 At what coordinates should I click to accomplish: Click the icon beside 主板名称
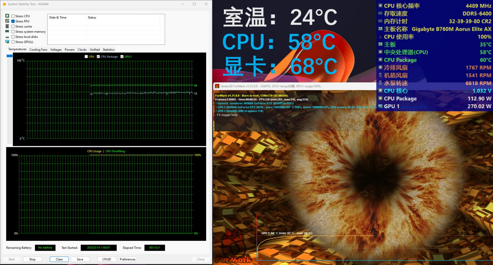pos(380,29)
